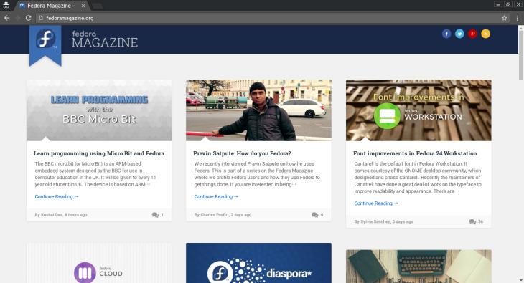The image size is (524, 283).
Task: Click comments icon on Micro Bit article
Action: click(155, 215)
